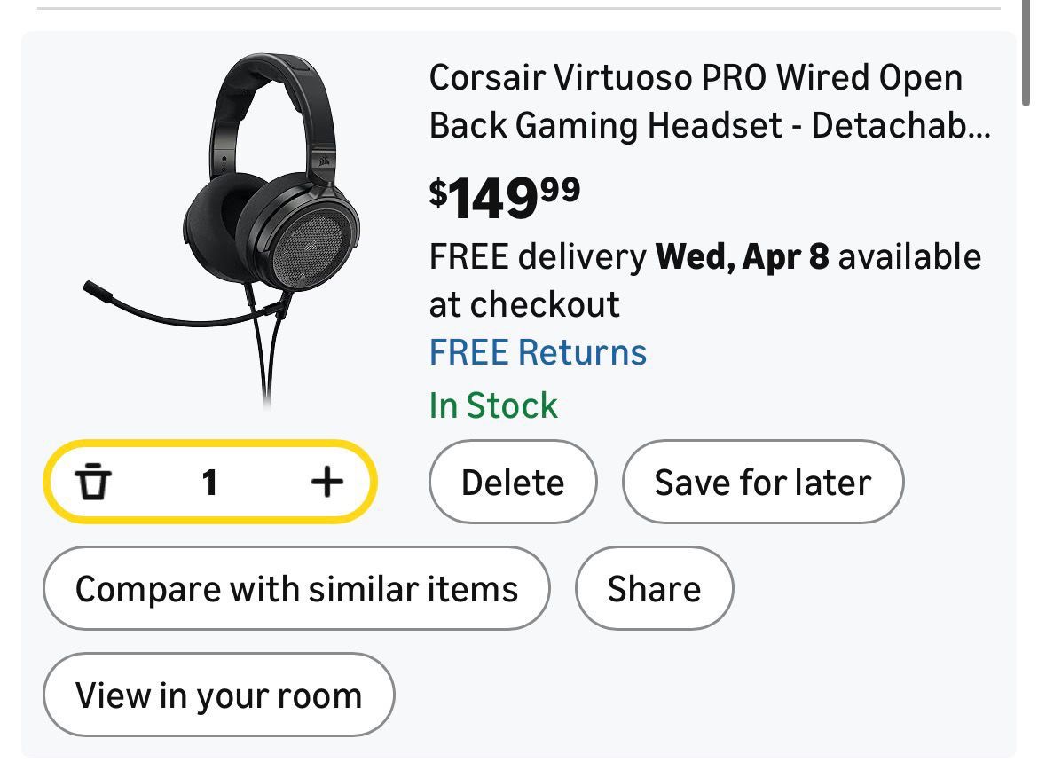Click the "at checkout" delivery text
The height and width of the screenshot is (770, 1038).
tap(523, 304)
